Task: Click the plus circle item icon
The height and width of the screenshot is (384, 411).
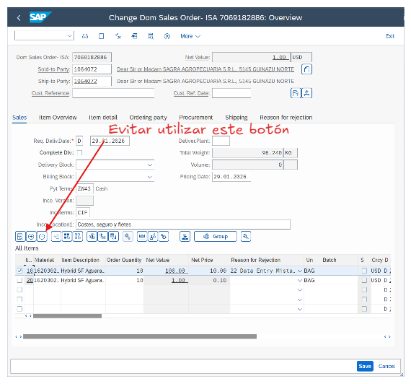Action: coord(31,237)
